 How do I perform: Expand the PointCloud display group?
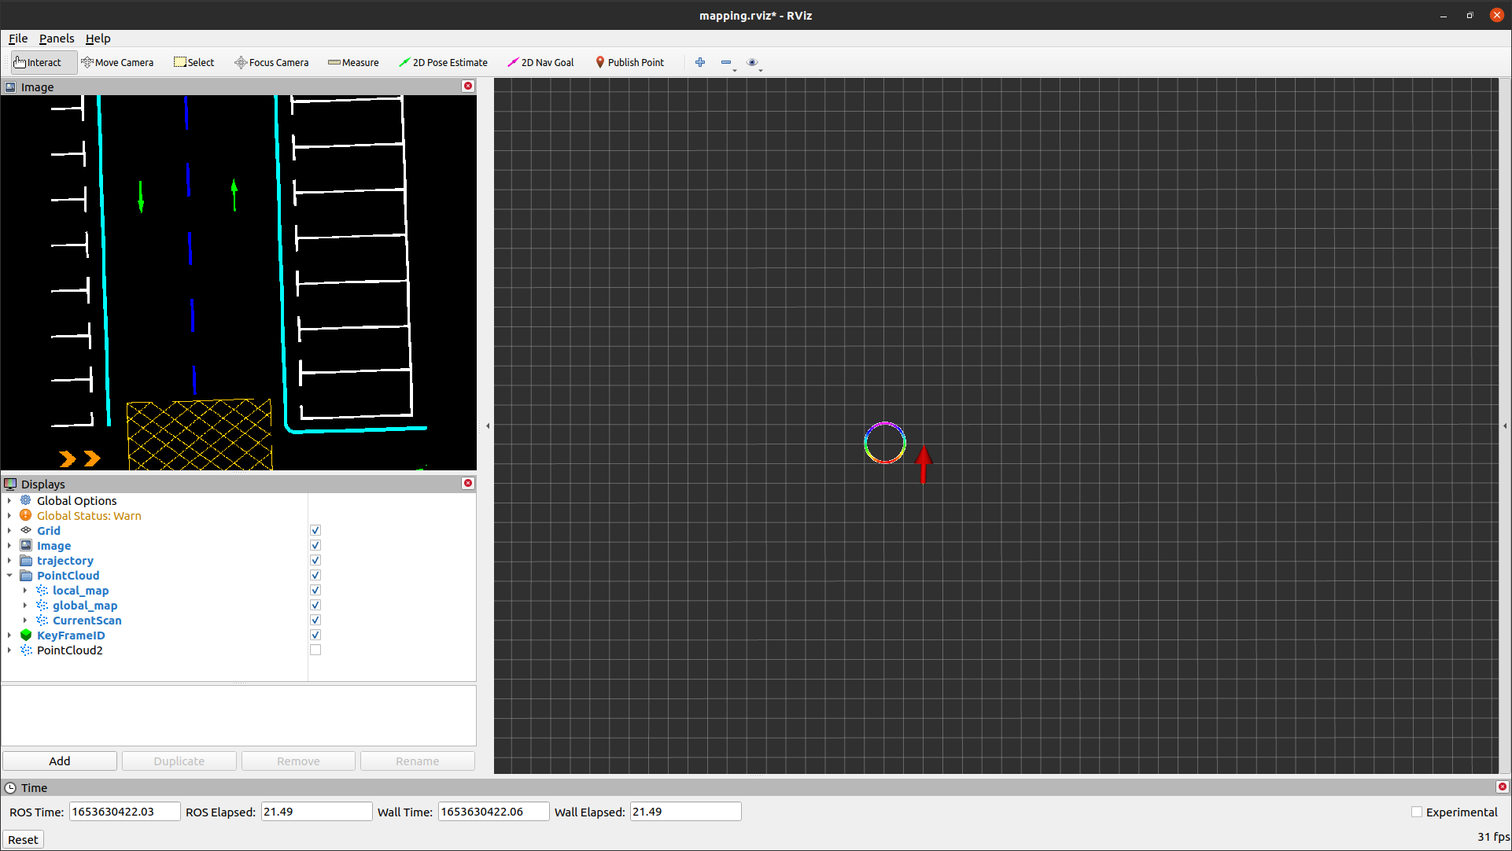[x=9, y=575]
